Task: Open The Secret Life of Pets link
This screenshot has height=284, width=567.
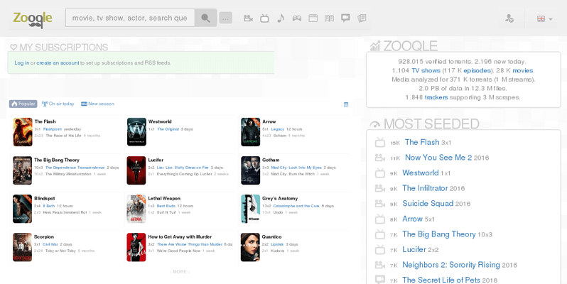Action: [x=441, y=280]
